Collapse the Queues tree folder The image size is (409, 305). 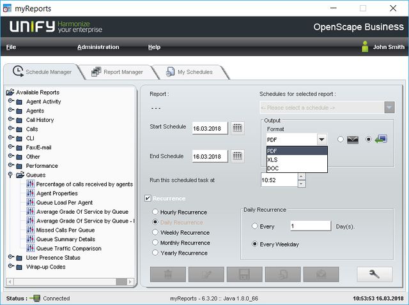11,175
